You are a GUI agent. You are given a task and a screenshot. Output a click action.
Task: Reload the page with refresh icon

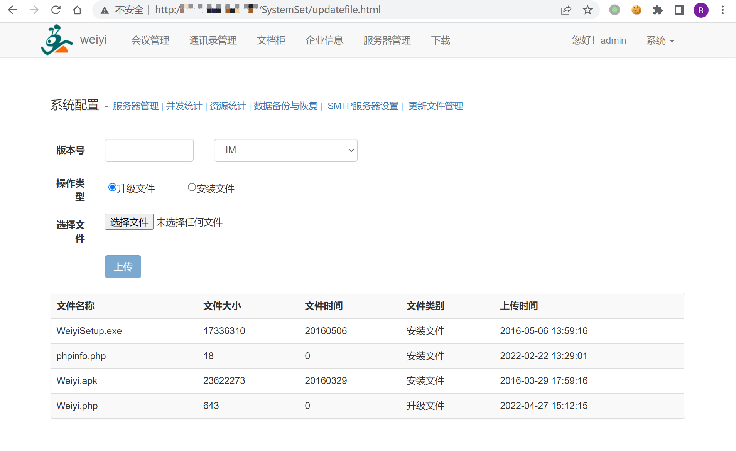coord(56,10)
